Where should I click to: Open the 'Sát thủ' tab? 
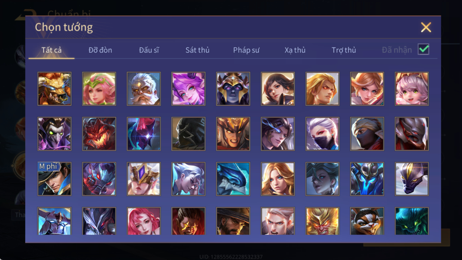tap(197, 50)
